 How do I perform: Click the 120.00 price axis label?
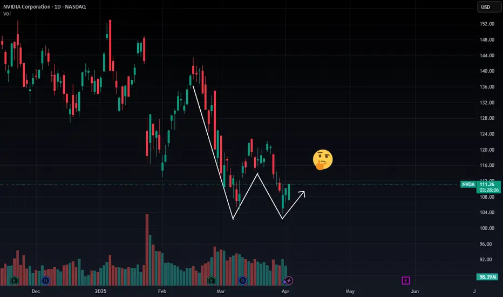pyautogui.click(x=487, y=150)
